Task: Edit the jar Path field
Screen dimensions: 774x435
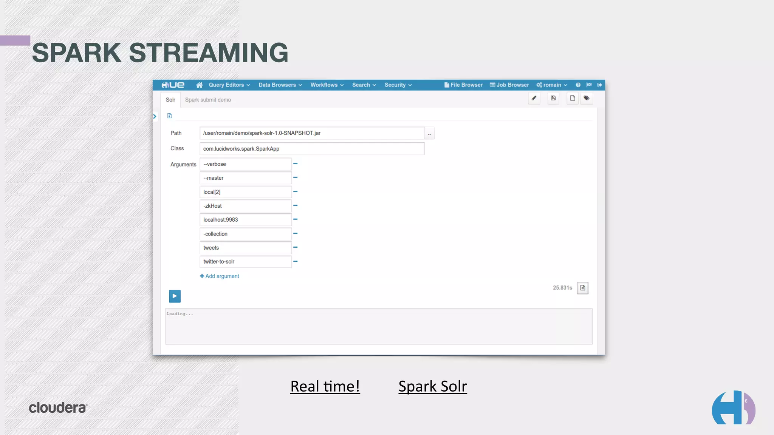Action: click(312, 133)
